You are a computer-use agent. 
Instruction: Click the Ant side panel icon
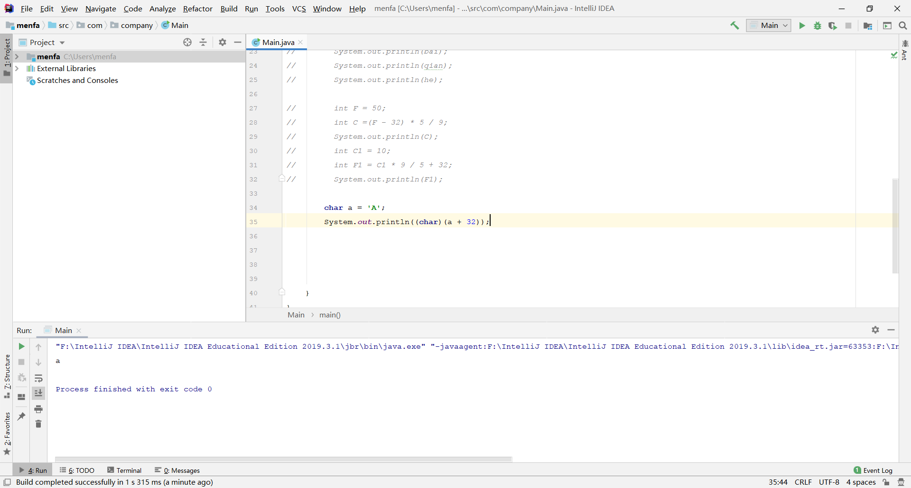[x=905, y=49]
